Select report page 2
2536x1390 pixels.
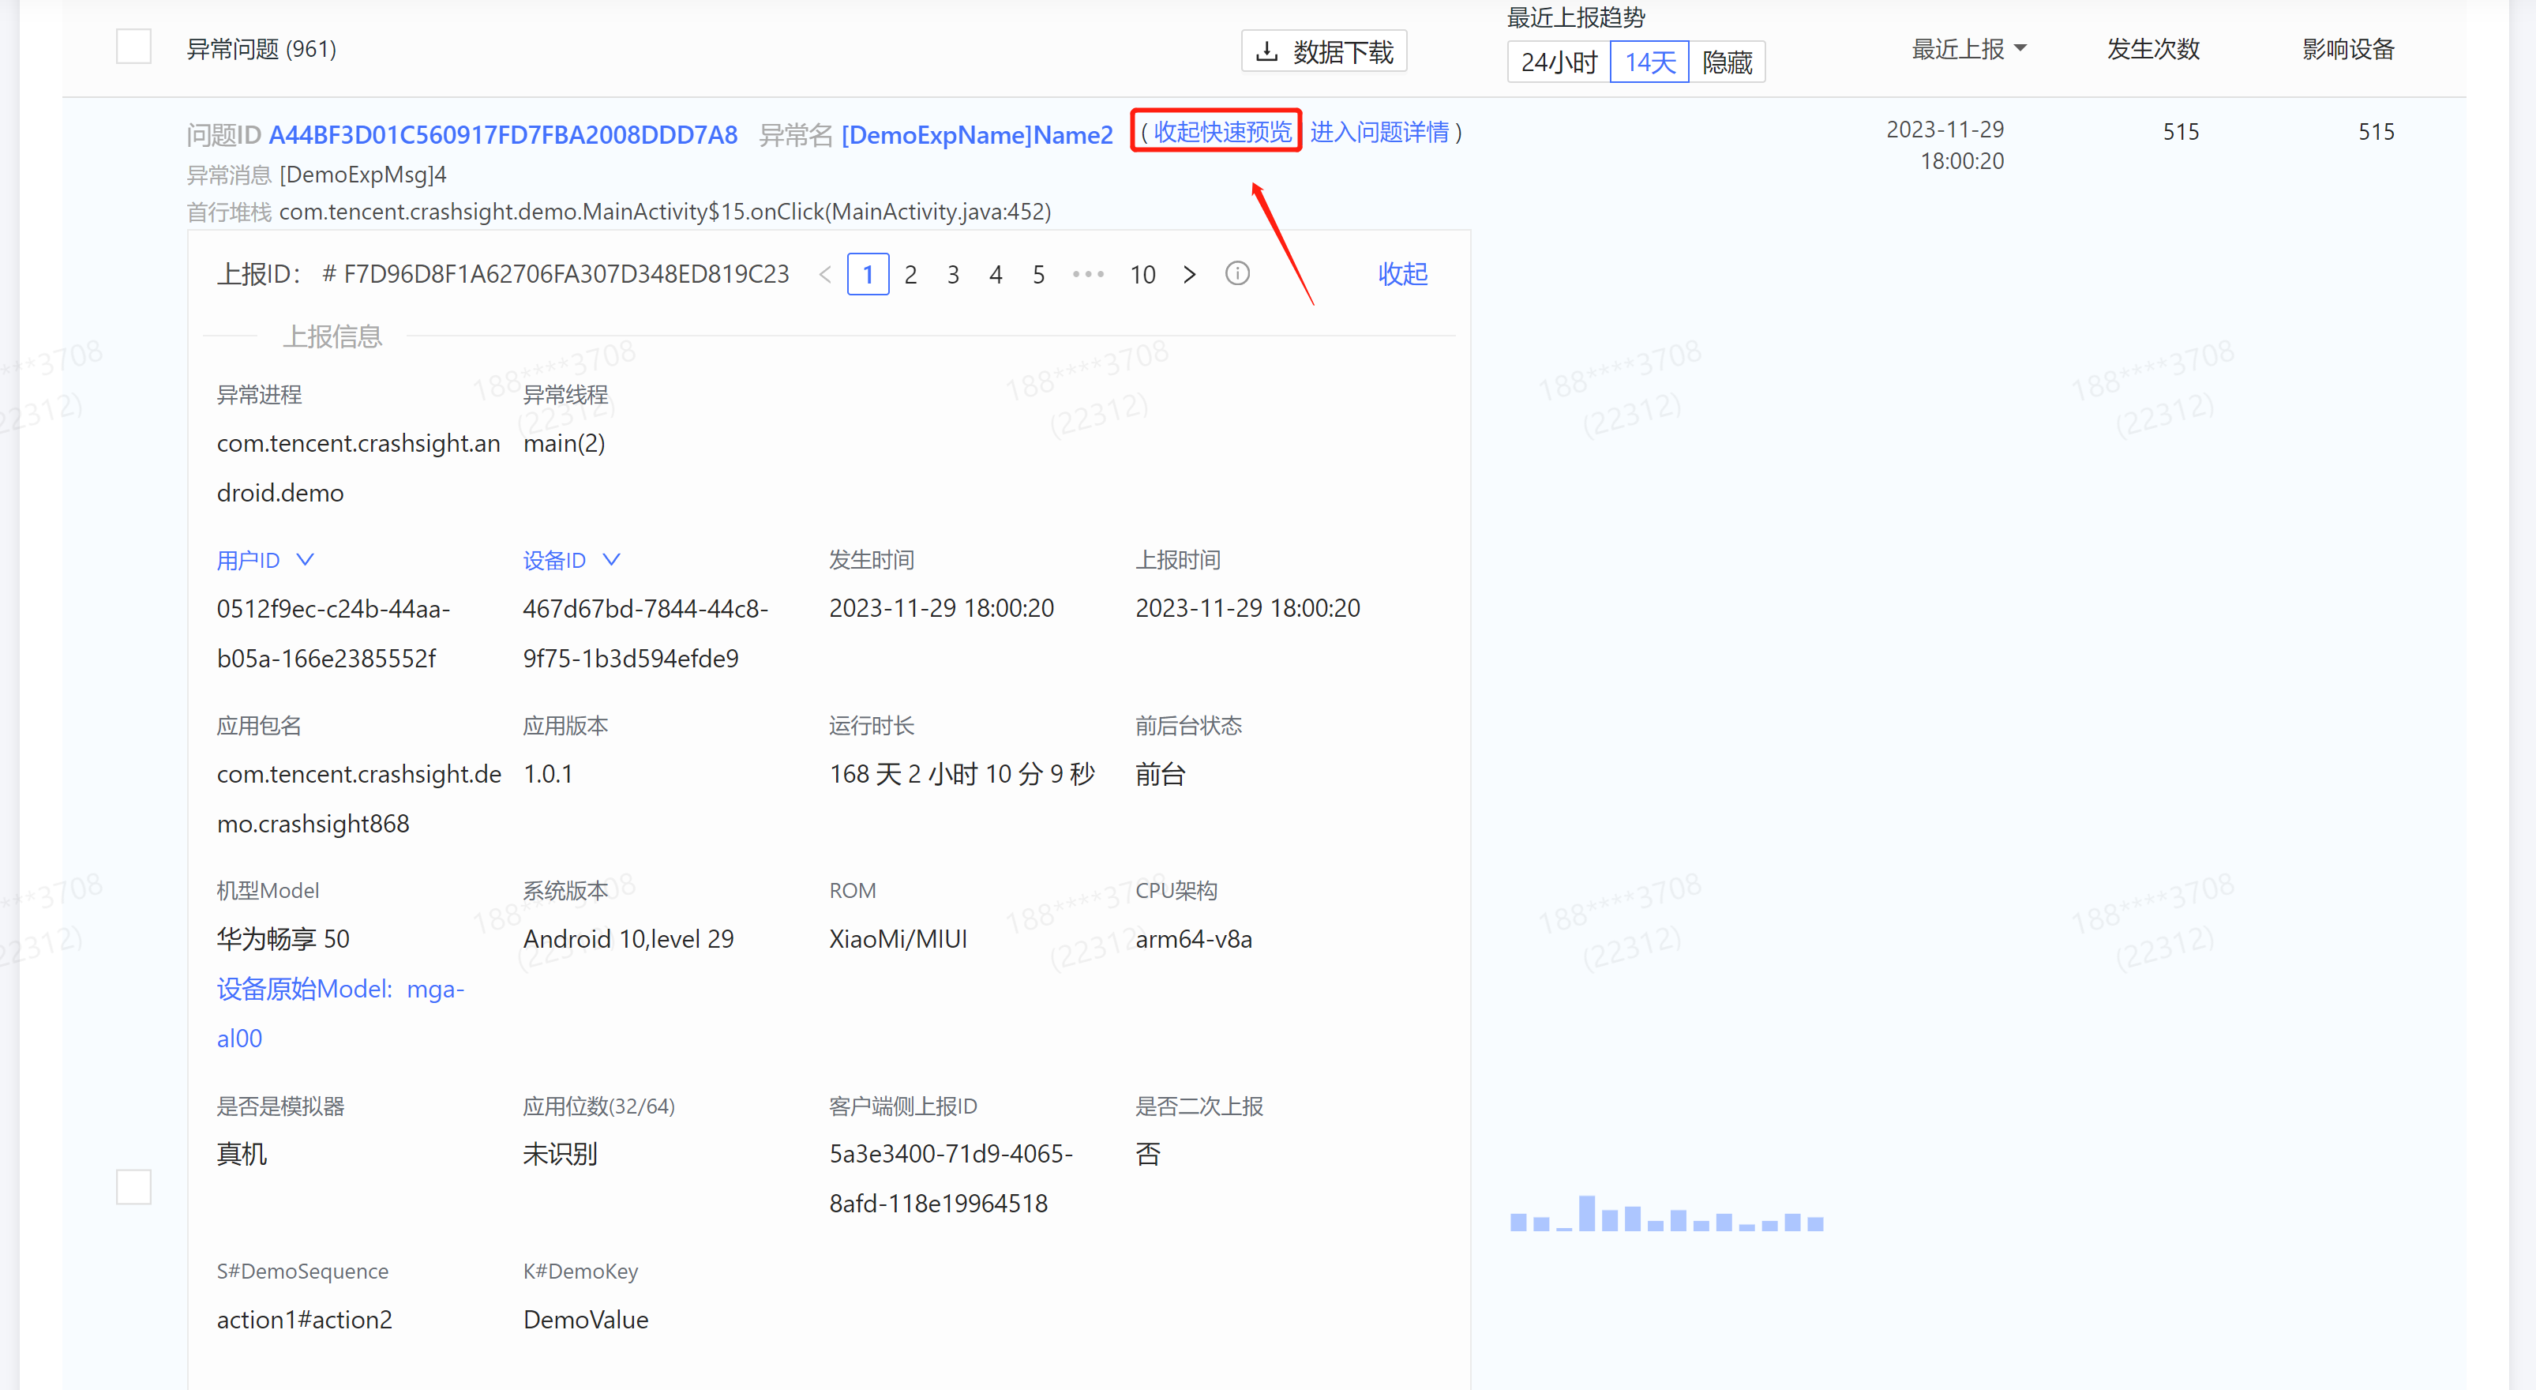tap(910, 275)
